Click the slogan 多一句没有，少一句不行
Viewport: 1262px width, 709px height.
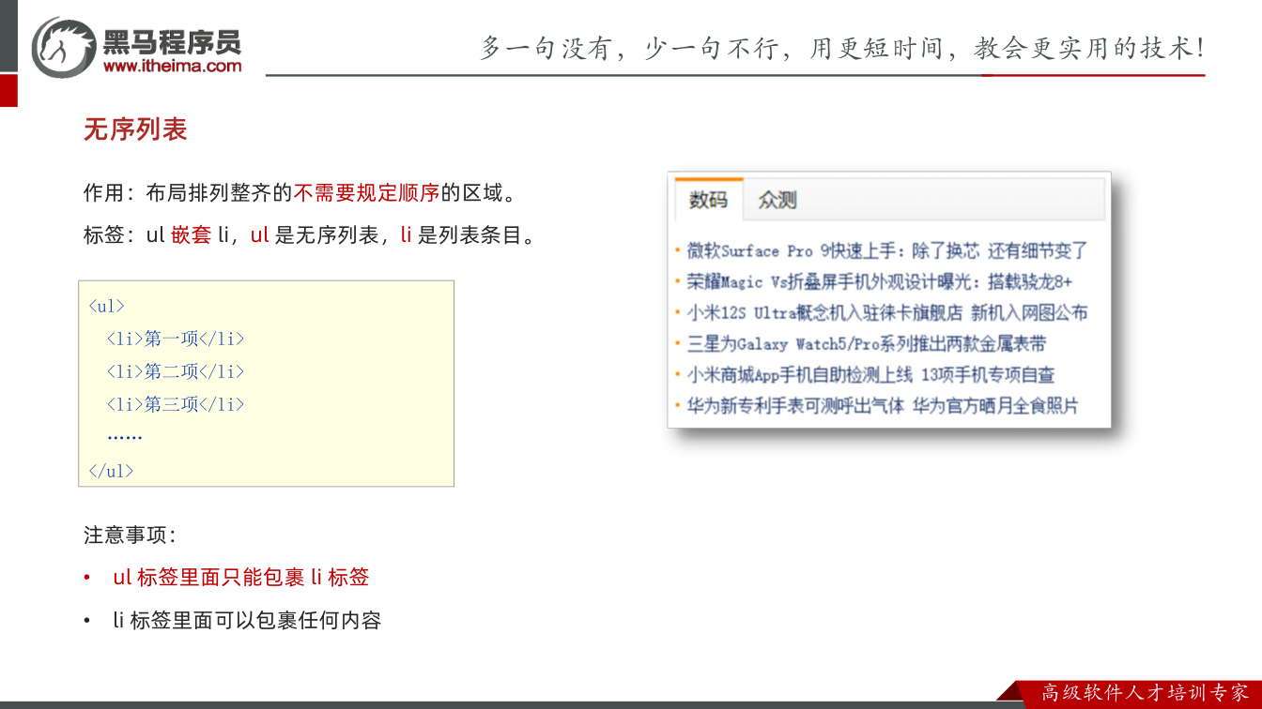click(x=842, y=48)
